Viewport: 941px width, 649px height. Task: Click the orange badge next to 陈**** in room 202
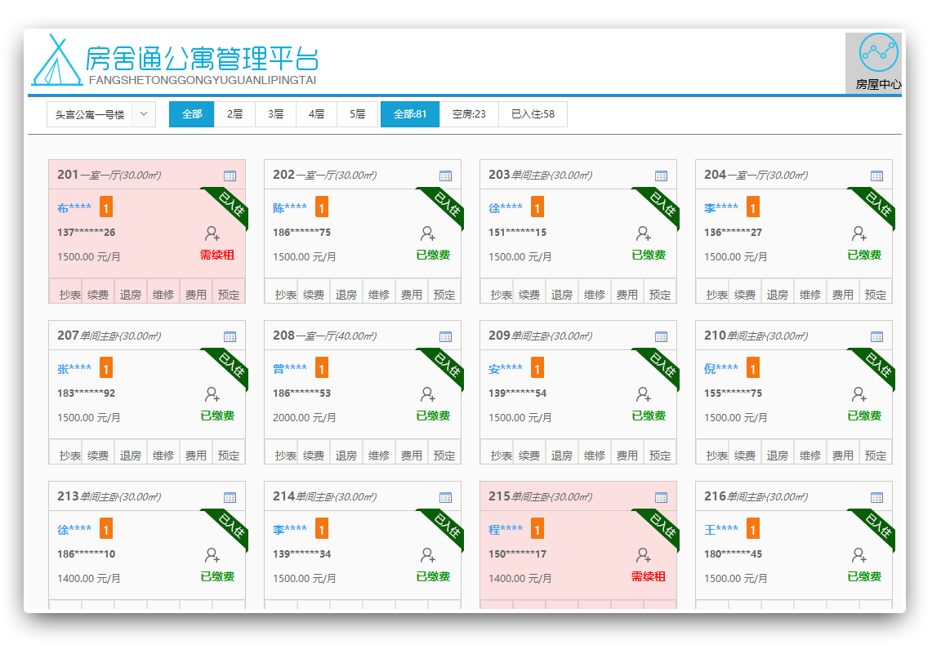(322, 208)
